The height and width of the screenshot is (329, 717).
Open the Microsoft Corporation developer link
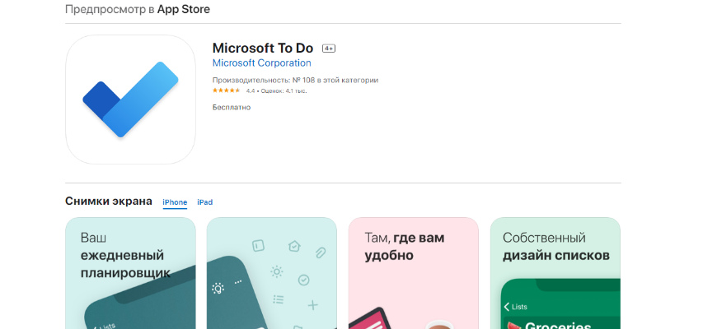pyautogui.click(x=261, y=63)
